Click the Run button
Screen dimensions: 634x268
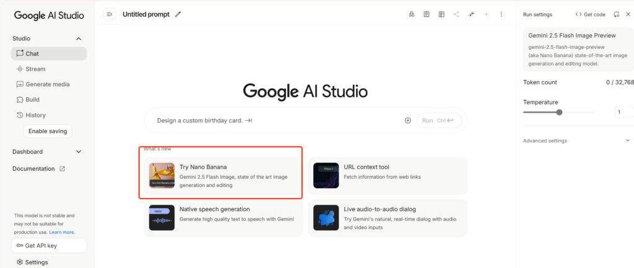439,121
